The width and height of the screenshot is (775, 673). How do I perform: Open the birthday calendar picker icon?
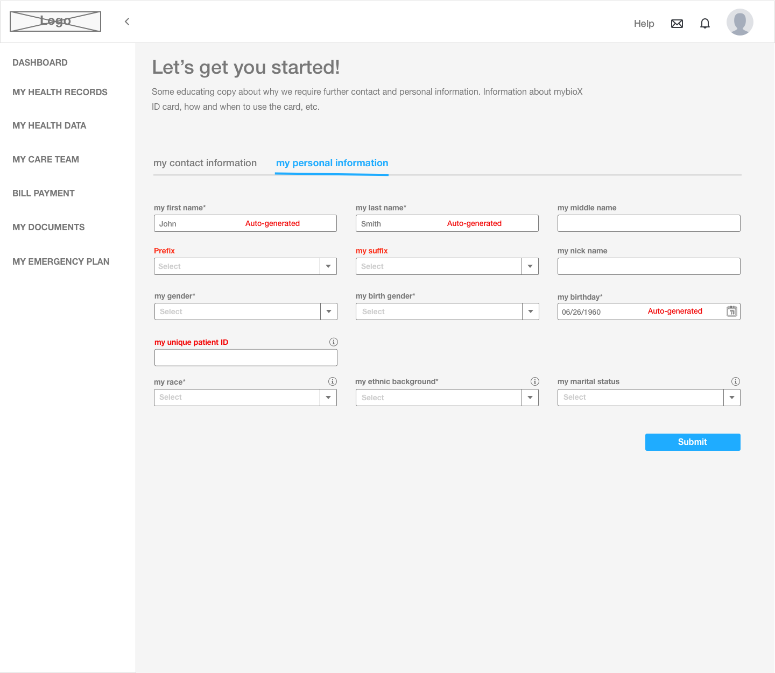731,311
